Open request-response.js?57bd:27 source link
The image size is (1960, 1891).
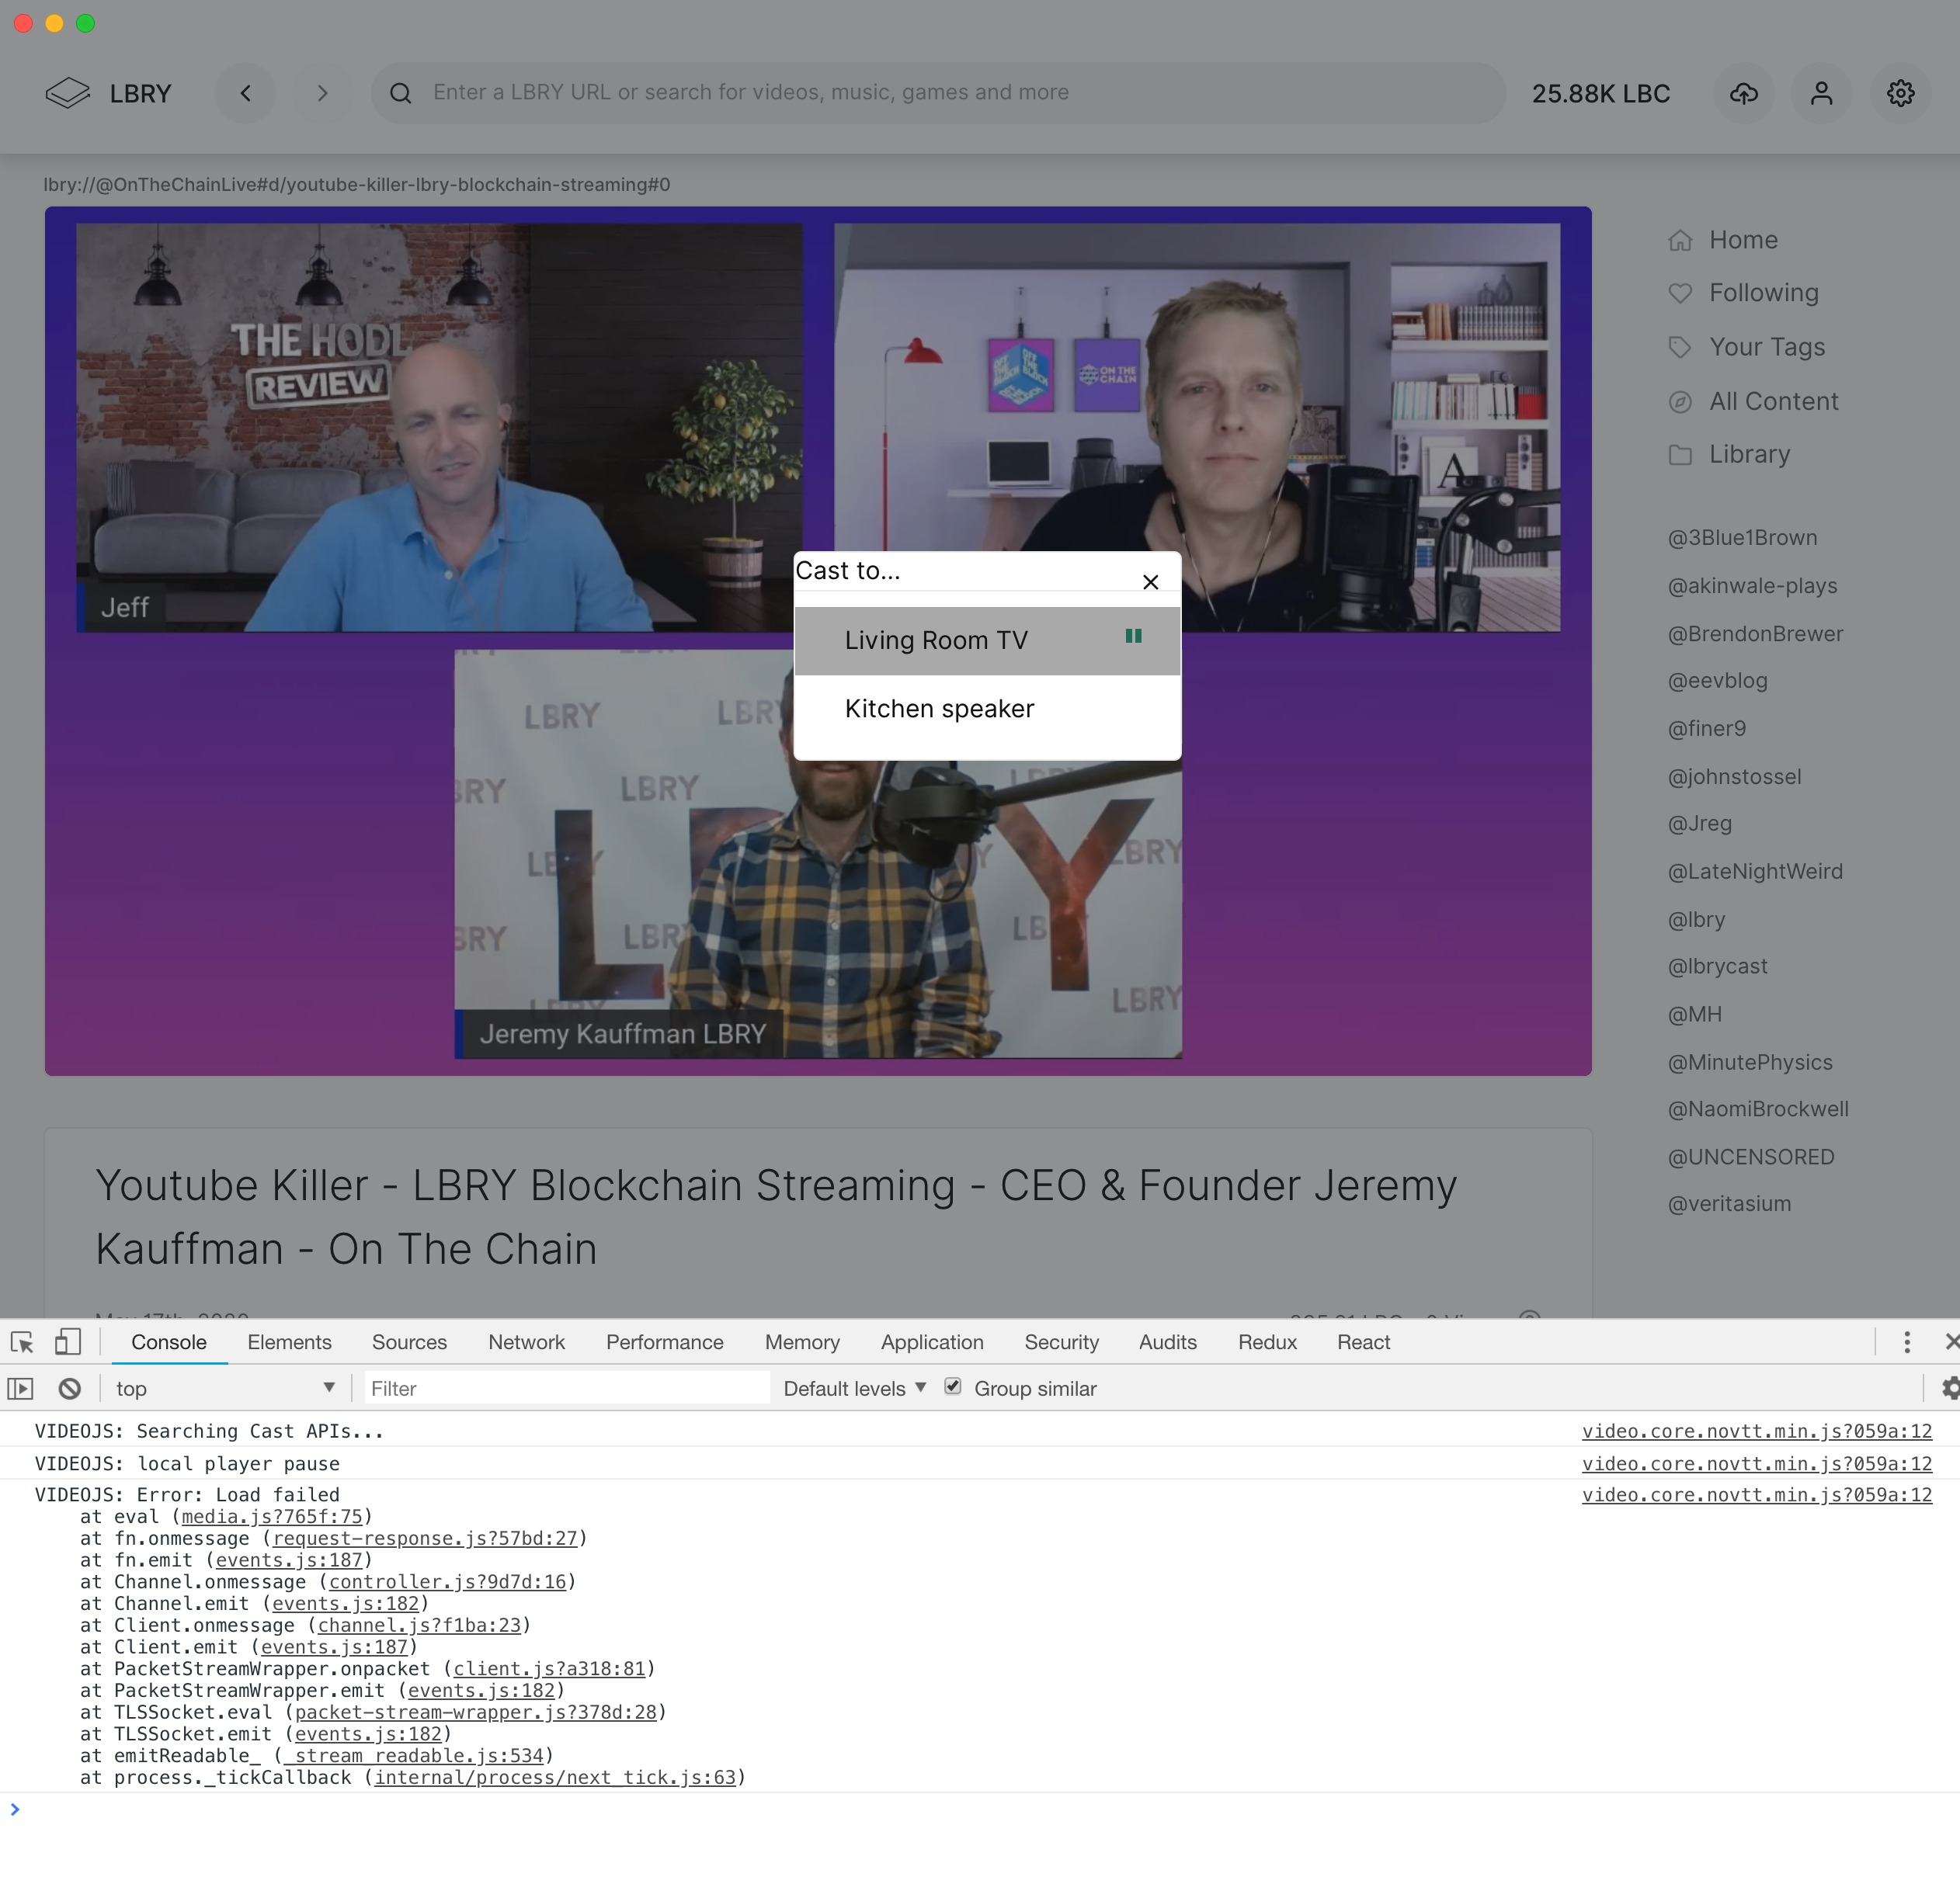click(425, 1539)
